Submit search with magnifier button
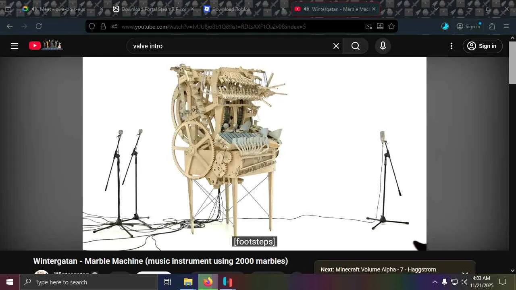516x290 pixels. [x=356, y=46]
